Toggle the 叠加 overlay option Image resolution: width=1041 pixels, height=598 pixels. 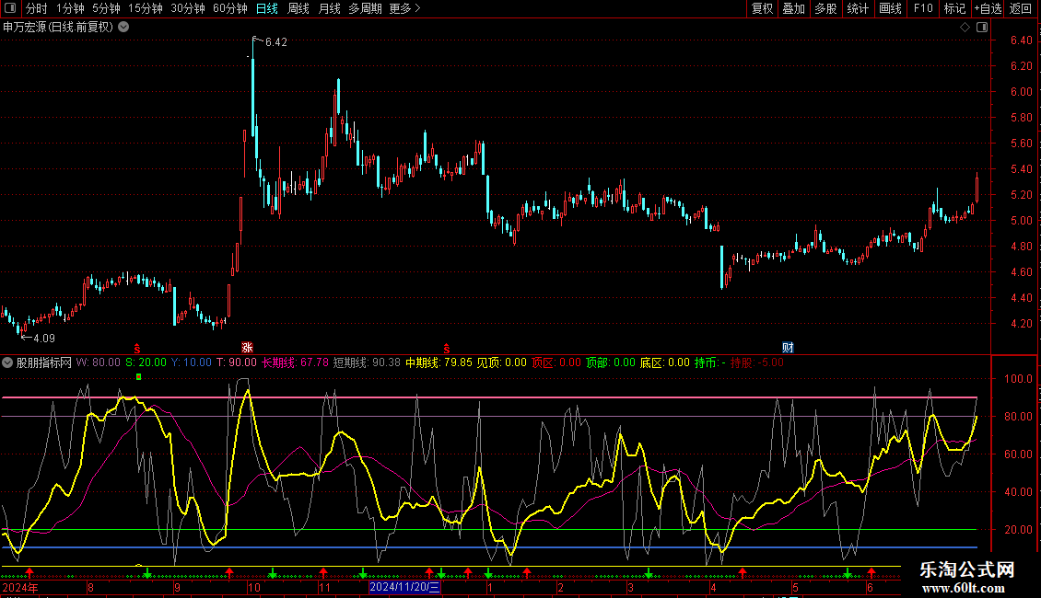coord(793,9)
